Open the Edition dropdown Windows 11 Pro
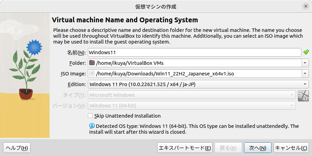The image size is (312, 156). pos(198,84)
